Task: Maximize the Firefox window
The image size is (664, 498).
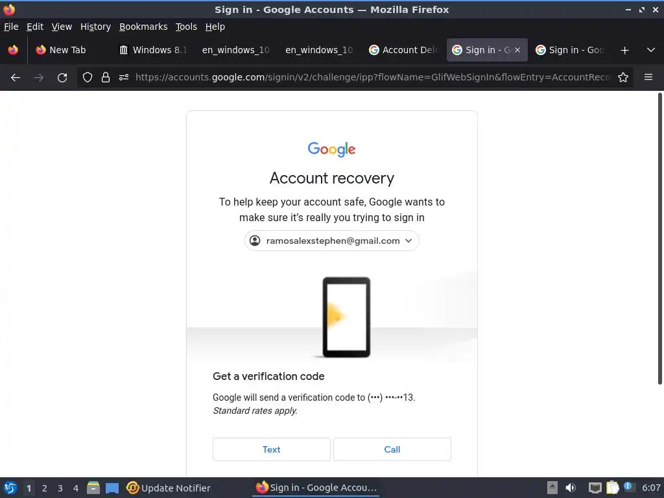Action: pyautogui.click(x=642, y=9)
